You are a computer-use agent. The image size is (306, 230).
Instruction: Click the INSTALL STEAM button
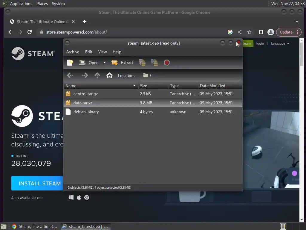click(x=37, y=183)
